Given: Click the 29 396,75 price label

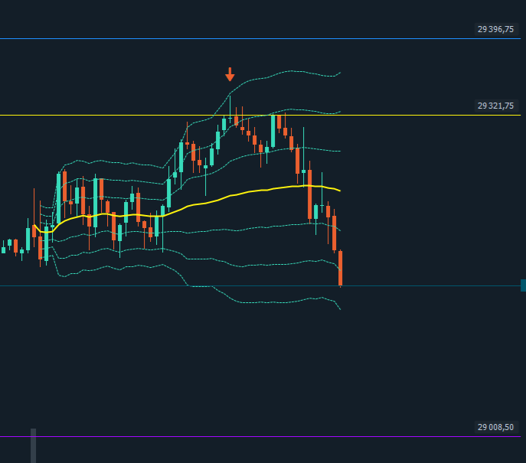Looking at the screenshot, I should click(495, 30).
